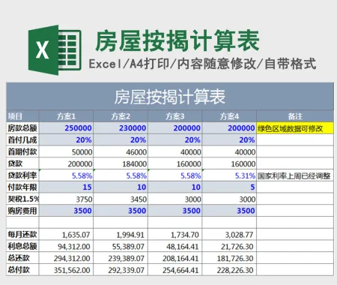The width and height of the screenshot is (337, 285).
Task: Click the 契税1.5% row label
Action: pos(22,199)
